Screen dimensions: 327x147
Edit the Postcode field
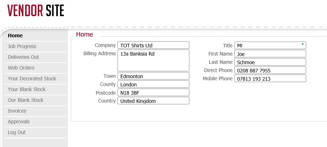pyautogui.click(x=153, y=93)
